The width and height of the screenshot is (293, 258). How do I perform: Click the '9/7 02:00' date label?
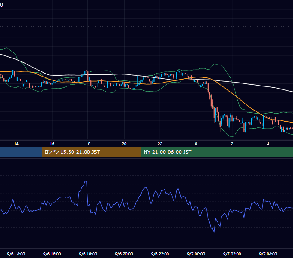pyautogui.click(x=232, y=254)
